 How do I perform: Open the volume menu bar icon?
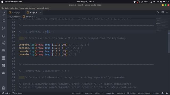161,2
